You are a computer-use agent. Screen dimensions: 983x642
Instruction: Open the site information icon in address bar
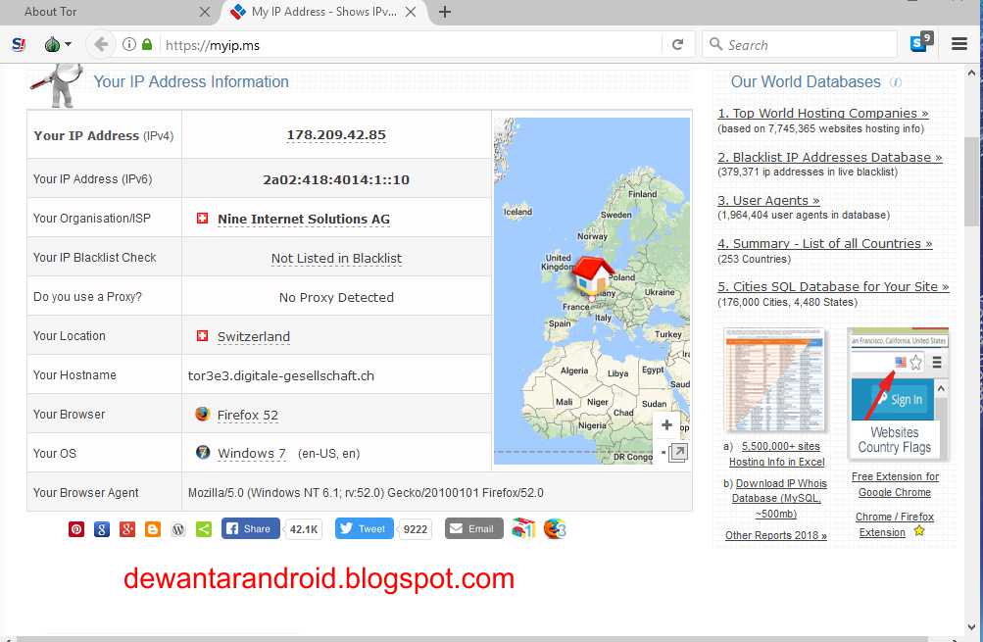tap(129, 45)
